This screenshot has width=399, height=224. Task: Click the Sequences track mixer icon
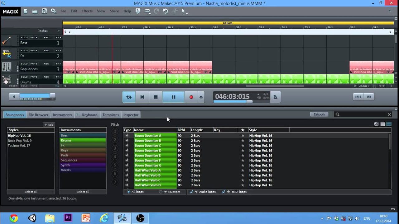pos(7,67)
